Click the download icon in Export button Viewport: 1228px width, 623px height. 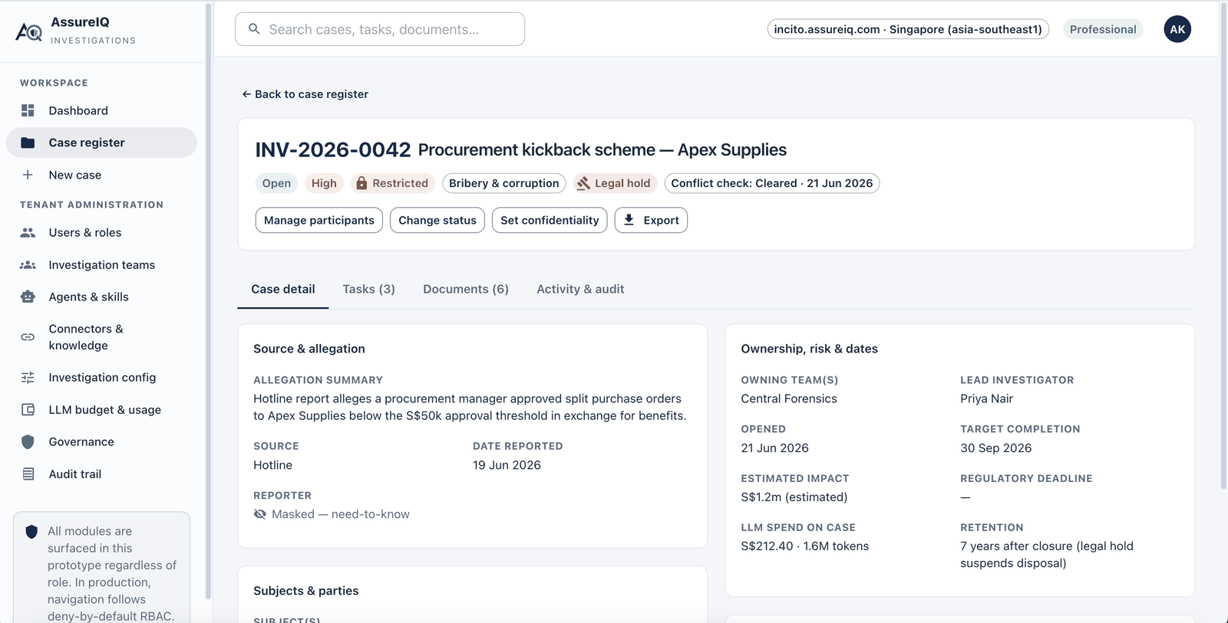click(x=629, y=220)
